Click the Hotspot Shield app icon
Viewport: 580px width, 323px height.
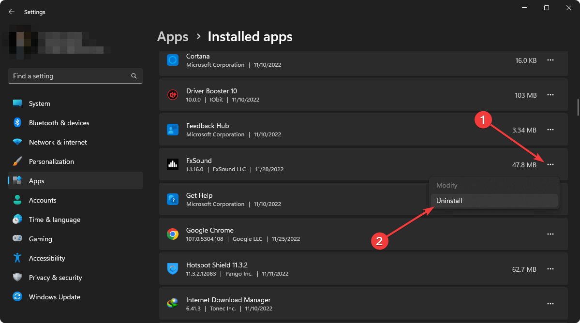[x=173, y=269]
